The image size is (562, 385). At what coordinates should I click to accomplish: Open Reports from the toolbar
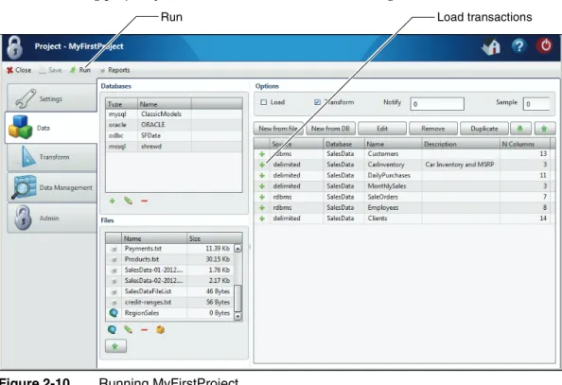115,70
